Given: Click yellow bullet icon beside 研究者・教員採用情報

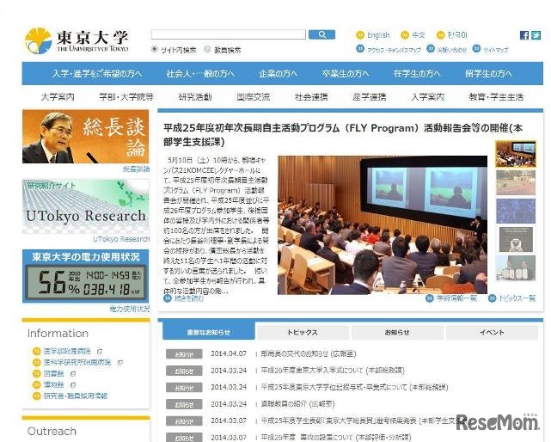Looking at the screenshot, I should pos(37,396).
